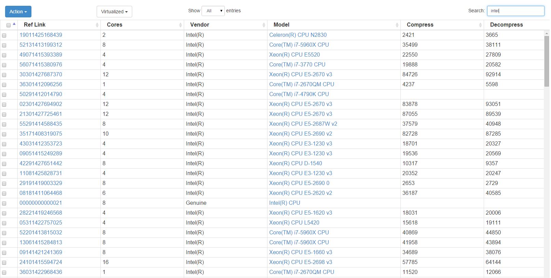Viewport: 551px width, 278px height.
Task: Click the Xeon(R) CPU E5-1660 v3 link
Action: point(301,252)
